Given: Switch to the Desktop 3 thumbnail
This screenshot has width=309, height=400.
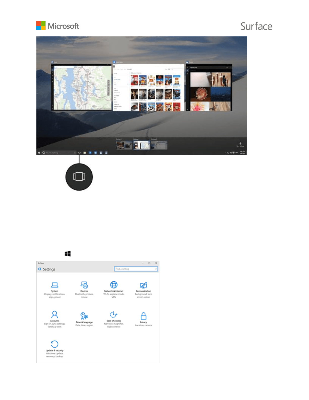Looking at the screenshot, I should pos(159,145).
